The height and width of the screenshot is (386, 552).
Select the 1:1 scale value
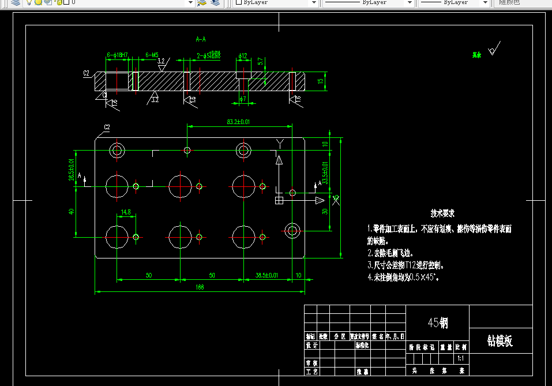click(x=461, y=358)
